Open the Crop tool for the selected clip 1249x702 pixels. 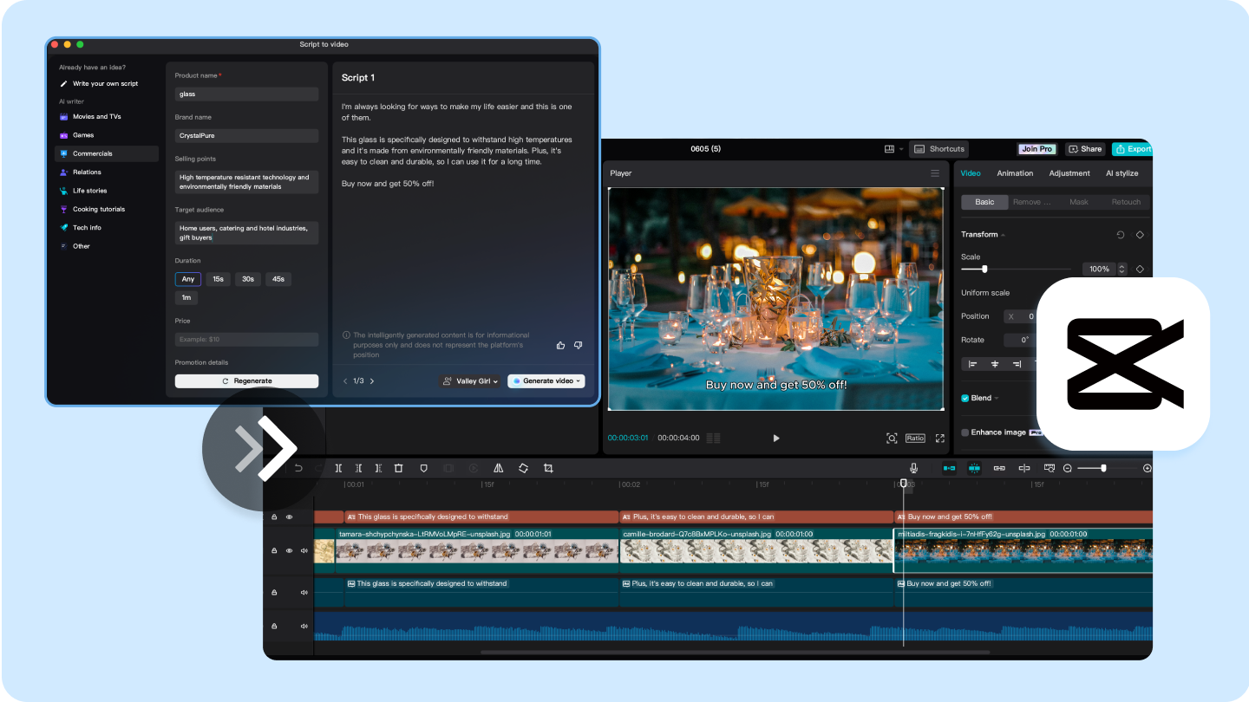[547, 468]
